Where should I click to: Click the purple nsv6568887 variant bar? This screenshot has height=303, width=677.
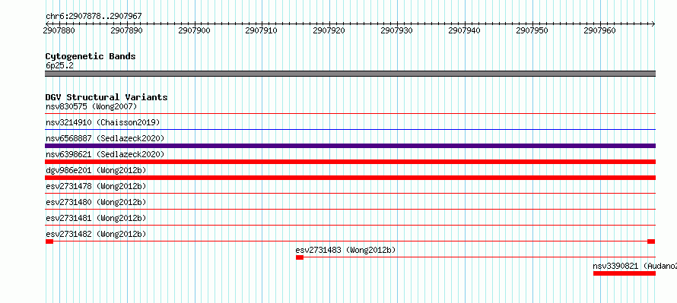[350, 146]
